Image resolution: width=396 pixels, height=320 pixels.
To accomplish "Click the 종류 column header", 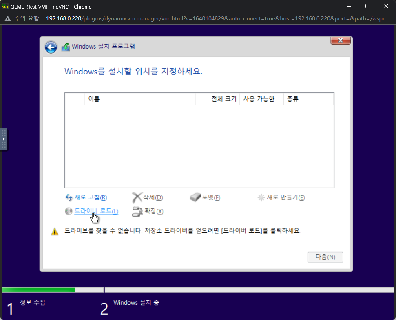I will (x=308, y=99).
